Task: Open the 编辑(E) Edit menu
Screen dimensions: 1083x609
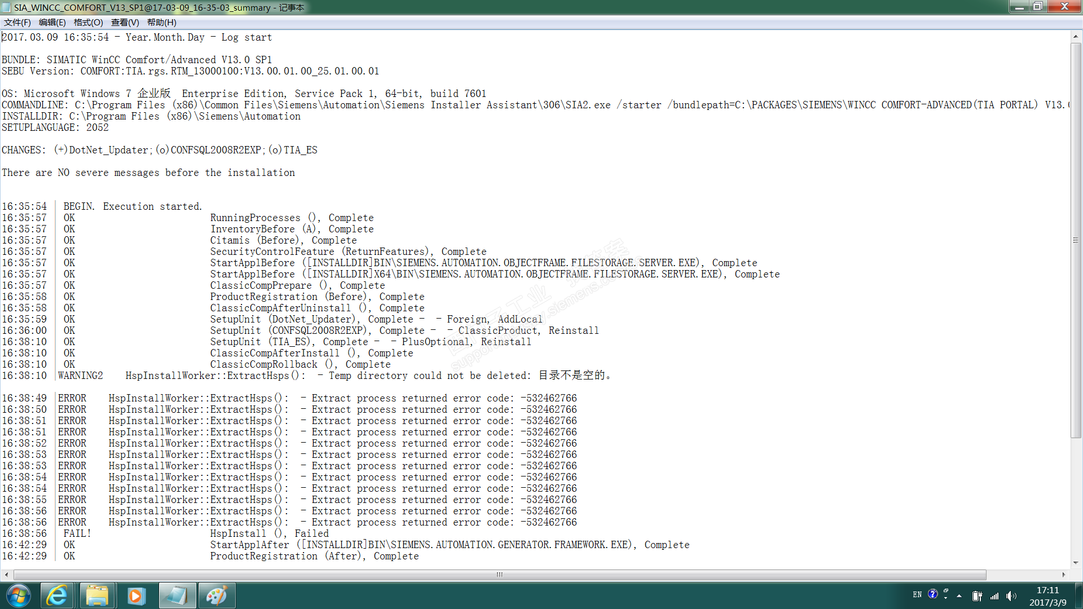Action: (52, 23)
